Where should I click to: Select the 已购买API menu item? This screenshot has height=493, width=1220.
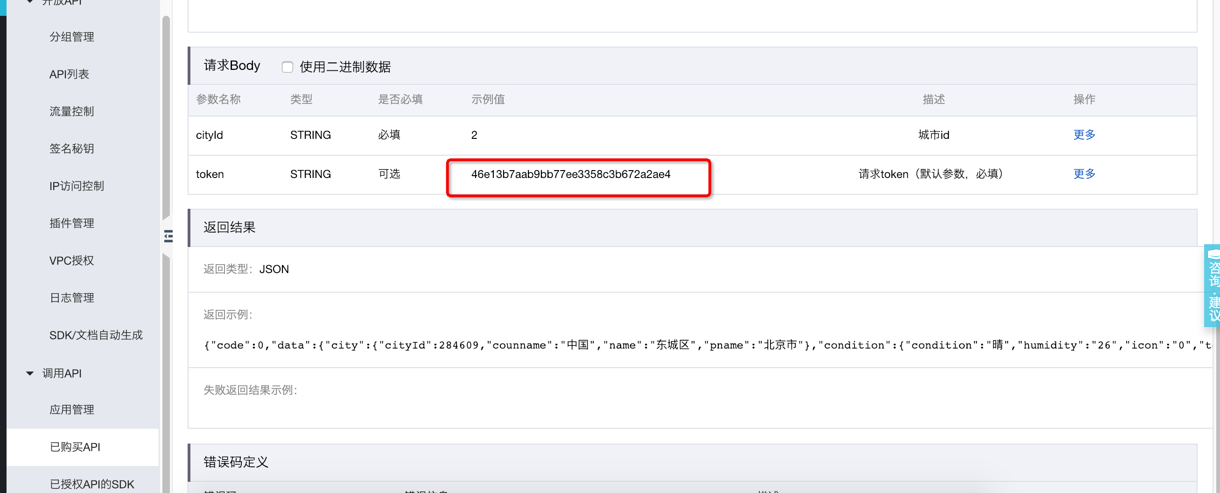coord(75,447)
